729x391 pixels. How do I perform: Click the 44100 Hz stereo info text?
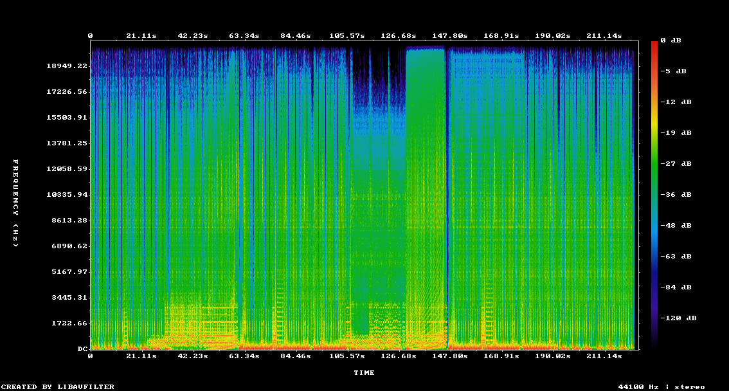point(661,387)
